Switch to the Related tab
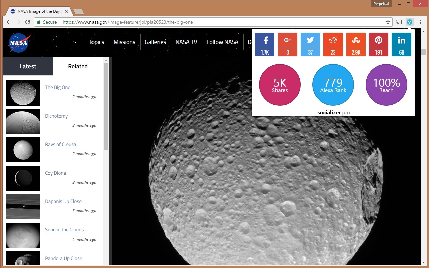Viewport: 429px width, 268px height. coord(78,66)
